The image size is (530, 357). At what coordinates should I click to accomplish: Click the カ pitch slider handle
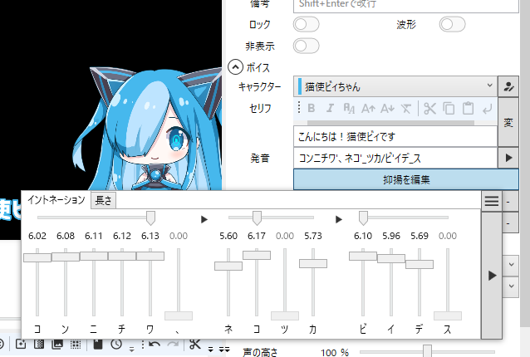click(313, 263)
